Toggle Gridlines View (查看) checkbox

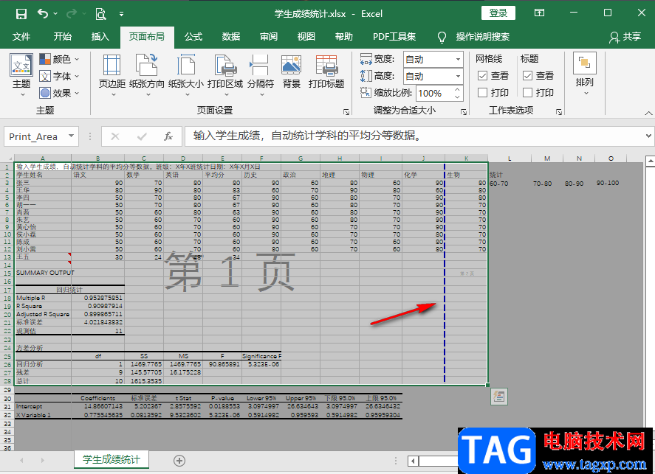coord(482,75)
